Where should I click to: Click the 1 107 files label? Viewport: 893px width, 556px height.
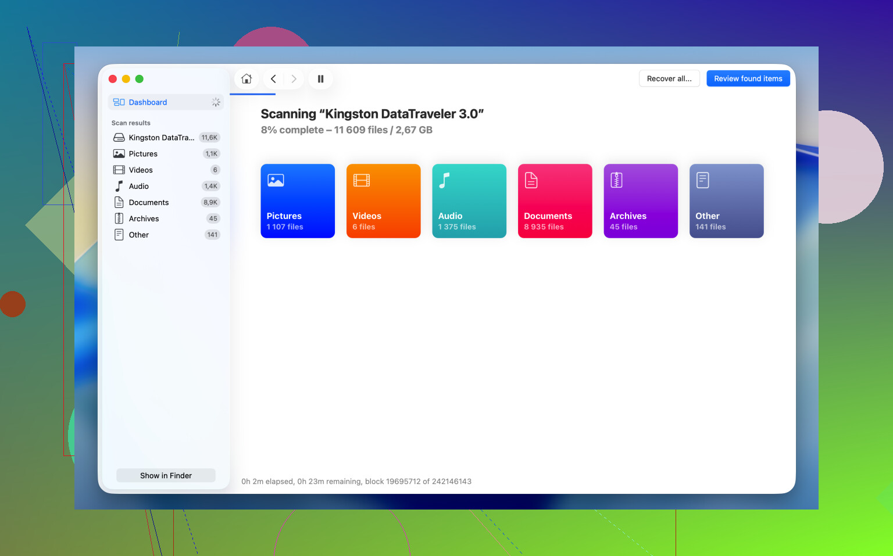click(x=285, y=227)
